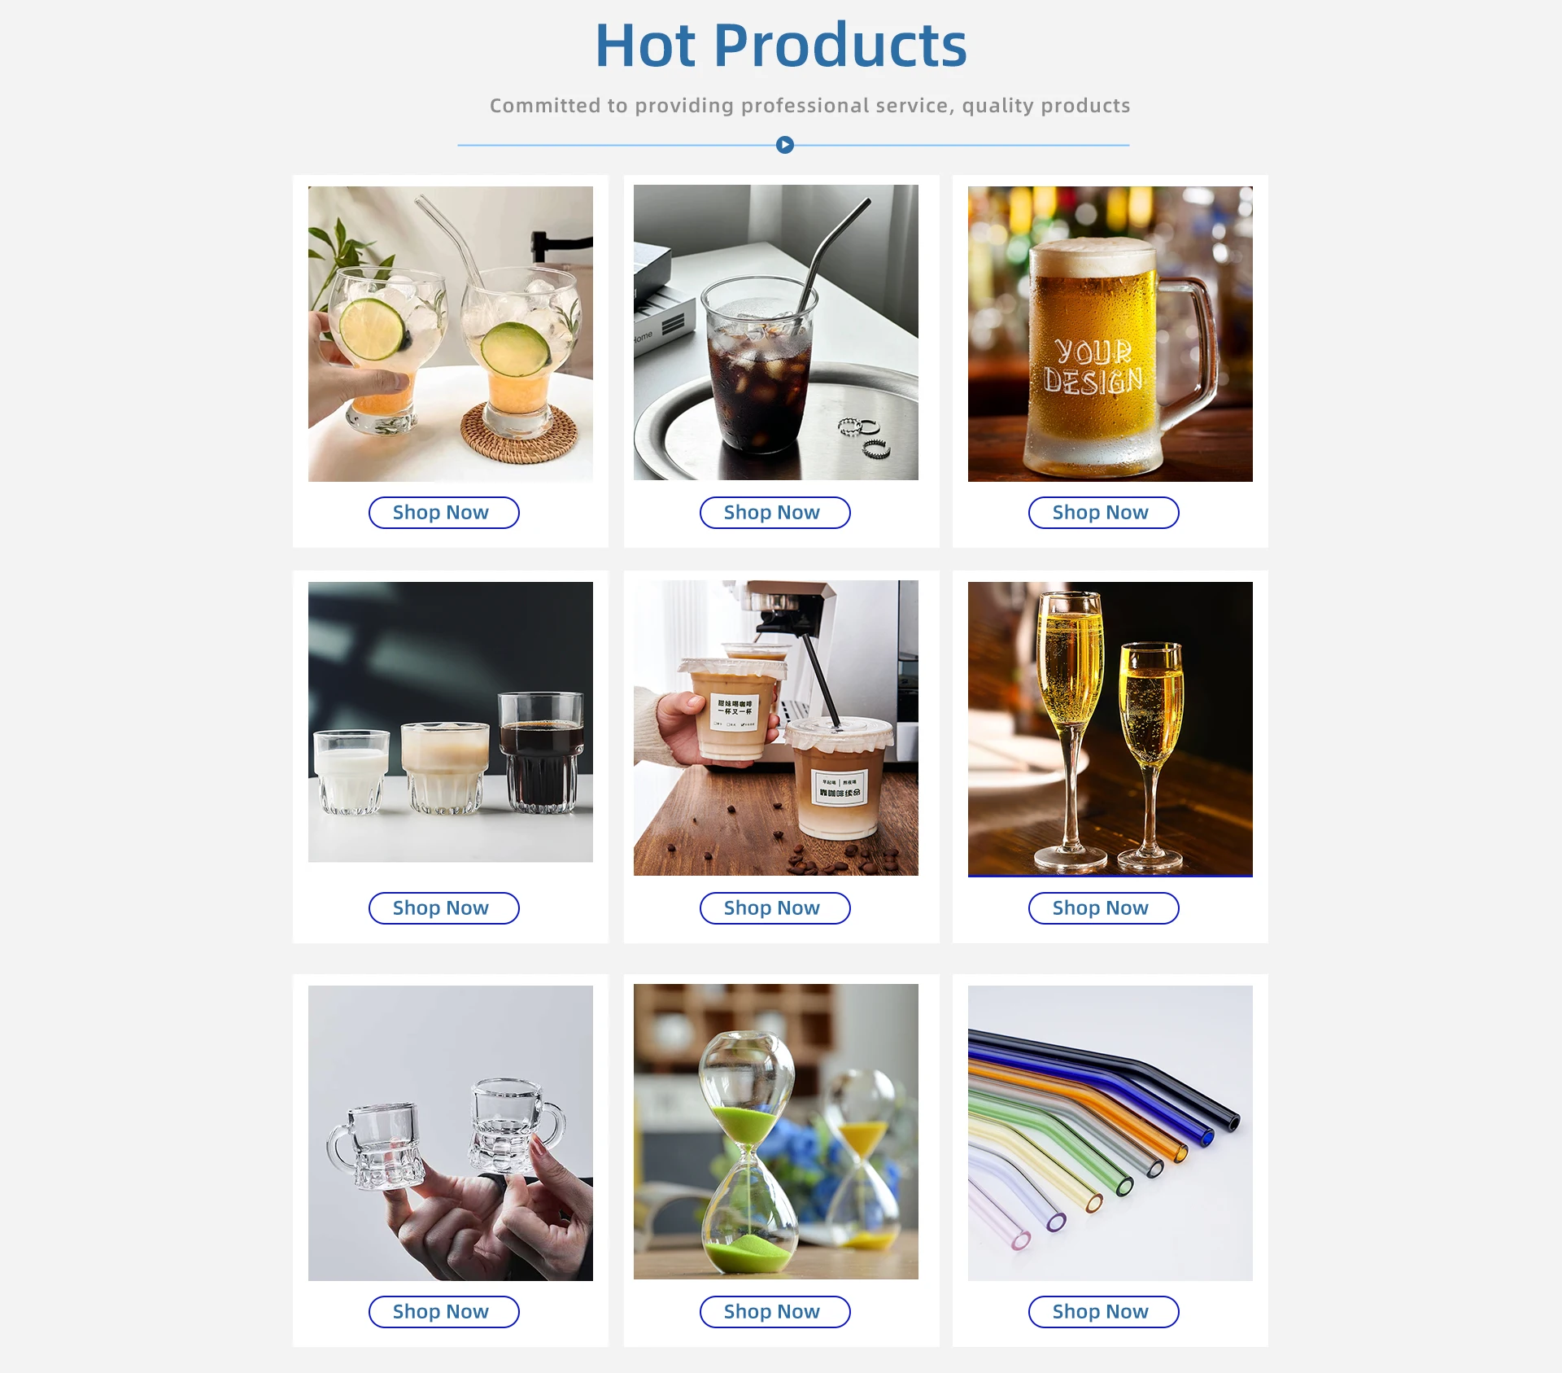Open the iced coffee with metal straw image
The image size is (1562, 1373).
click(776, 332)
